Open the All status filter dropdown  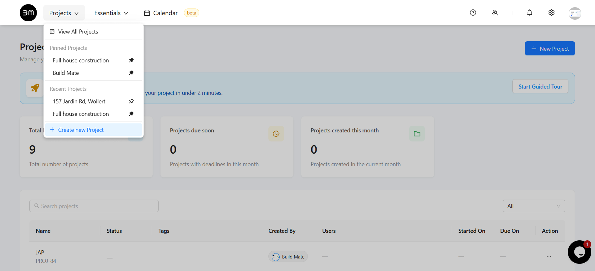(x=534, y=206)
